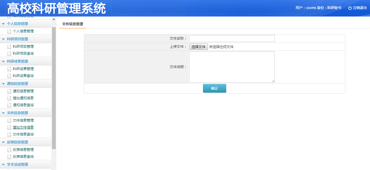
Task: Open the 科研成果管理 sidebar link
Action: pos(23,69)
